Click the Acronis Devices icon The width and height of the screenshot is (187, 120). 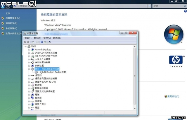click(33, 50)
